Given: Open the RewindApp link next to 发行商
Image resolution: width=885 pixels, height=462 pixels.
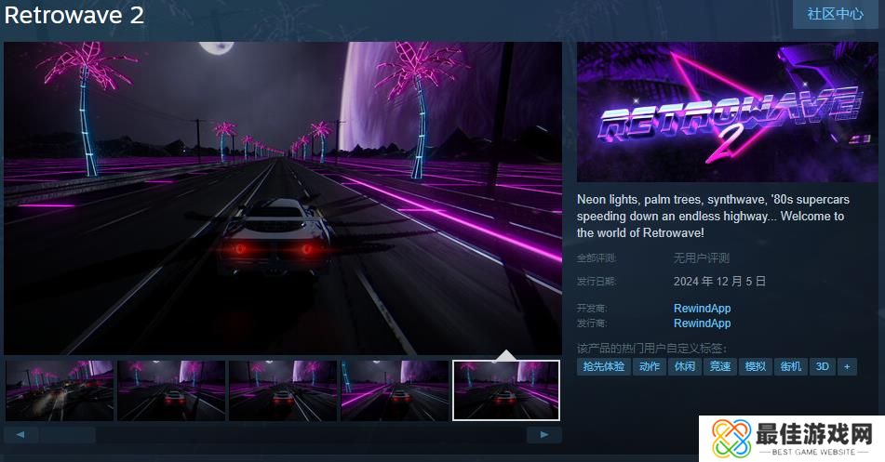Looking at the screenshot, I should [702, 323].
